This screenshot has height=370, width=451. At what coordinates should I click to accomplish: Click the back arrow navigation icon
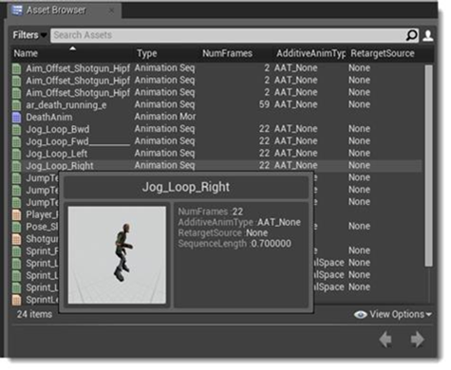[385, 340]
